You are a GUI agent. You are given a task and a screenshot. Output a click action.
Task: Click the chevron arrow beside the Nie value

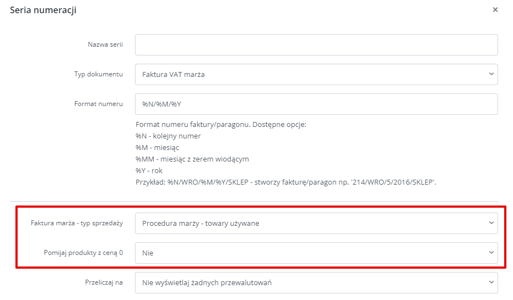click(x=491, y=253)
